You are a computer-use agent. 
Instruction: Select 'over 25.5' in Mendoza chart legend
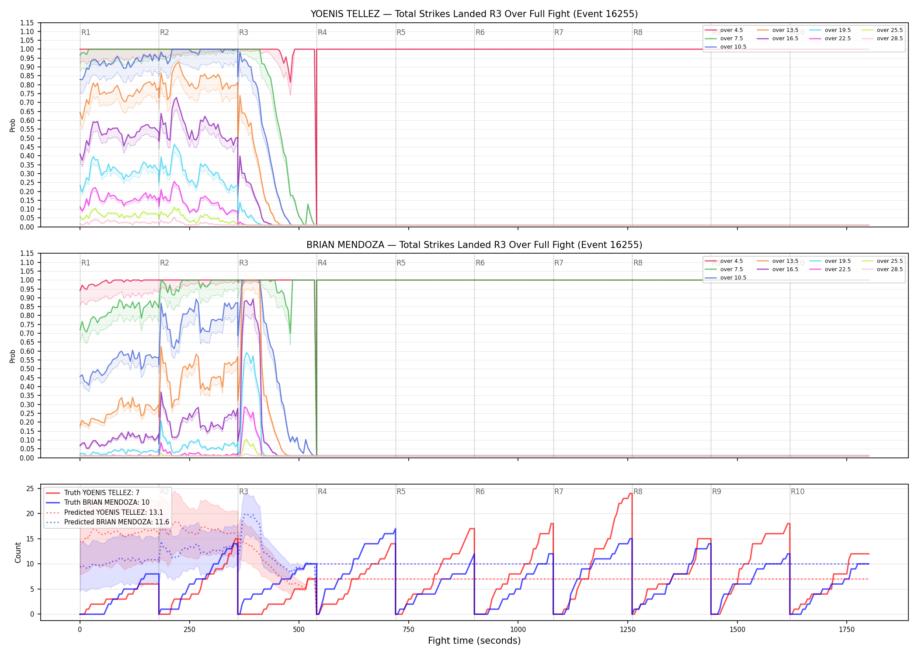coord(882,261)
